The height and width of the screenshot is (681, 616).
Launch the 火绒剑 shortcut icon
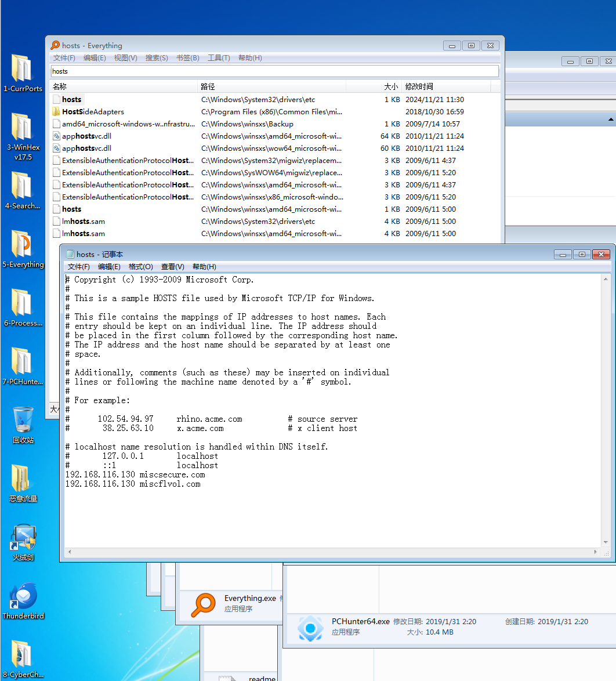pos(23,542)
